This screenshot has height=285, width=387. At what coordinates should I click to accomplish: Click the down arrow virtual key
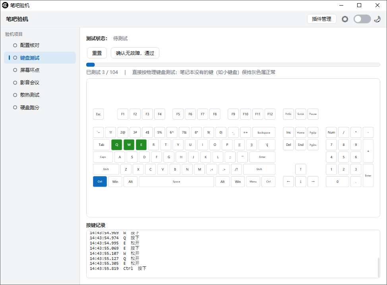[301, 182]
